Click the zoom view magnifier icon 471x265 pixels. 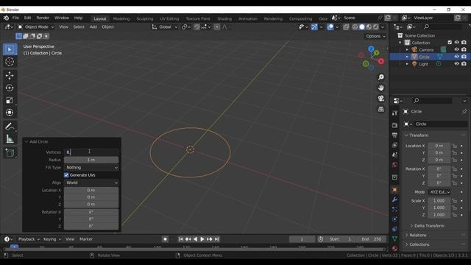381,77
